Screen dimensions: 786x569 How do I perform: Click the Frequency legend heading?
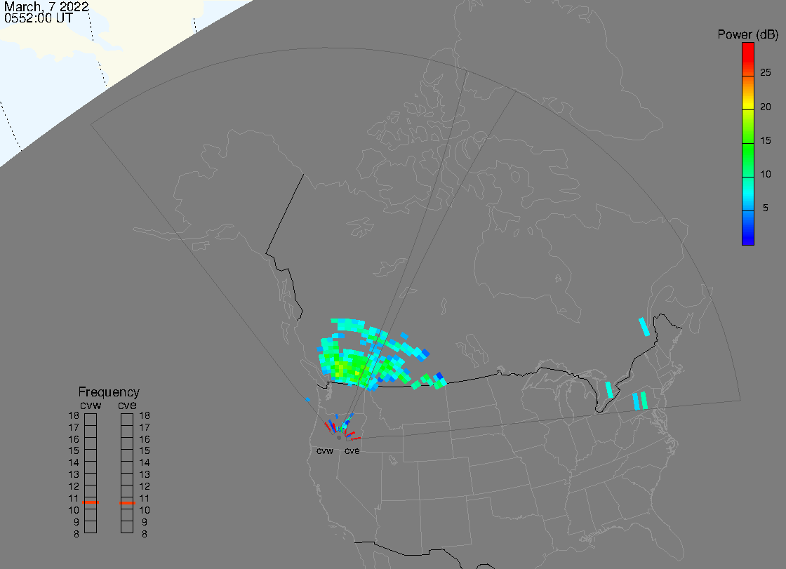[109, 392]
